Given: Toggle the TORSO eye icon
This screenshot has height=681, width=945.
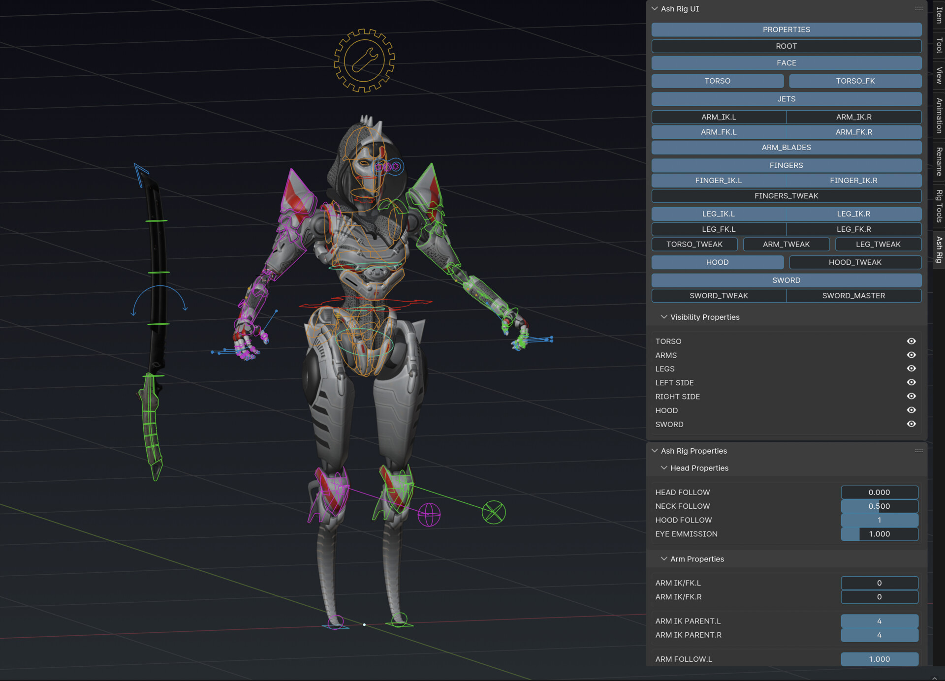Looking at the screenshot, I should 911,341.
